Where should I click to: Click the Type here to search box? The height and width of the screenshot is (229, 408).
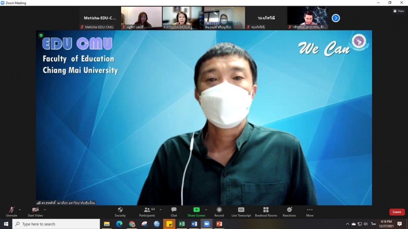coord(56,224)
